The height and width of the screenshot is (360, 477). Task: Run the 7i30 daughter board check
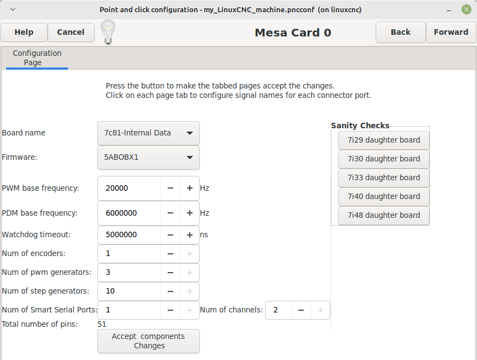383,159
